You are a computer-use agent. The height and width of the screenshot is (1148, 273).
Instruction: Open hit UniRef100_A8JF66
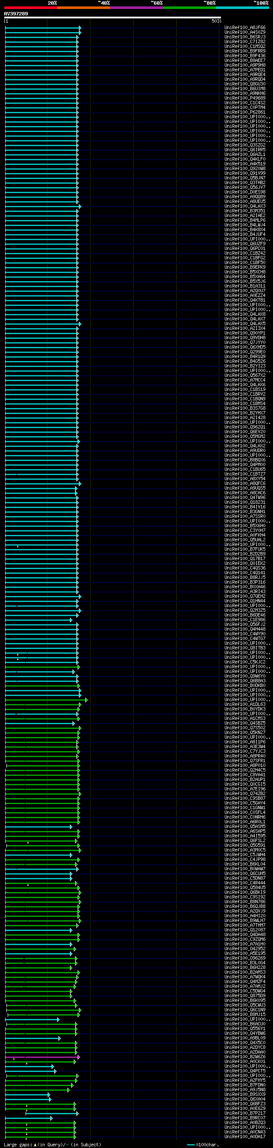pyautogui.click(x=245, y=28)
